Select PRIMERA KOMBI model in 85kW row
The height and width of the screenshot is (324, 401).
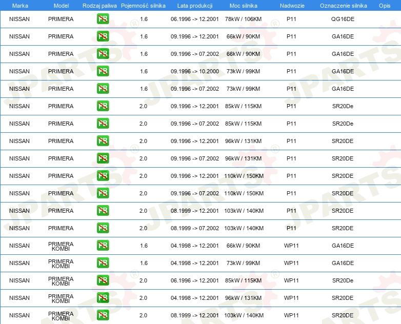61,281
